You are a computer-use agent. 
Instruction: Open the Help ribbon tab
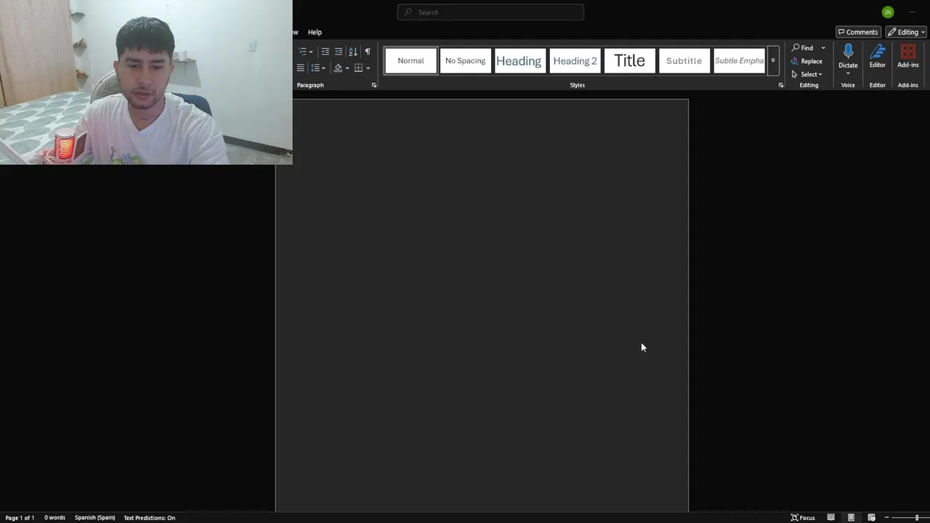[315, 32]
